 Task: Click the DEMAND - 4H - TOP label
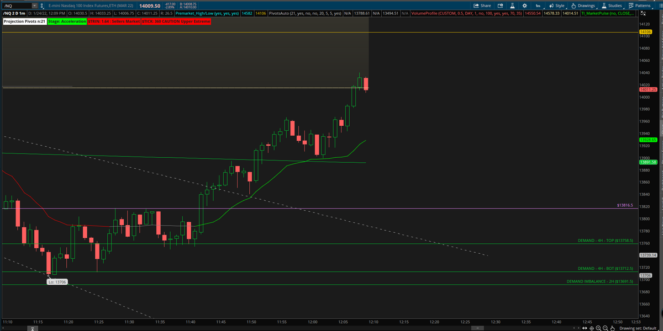tap(606, 241)
